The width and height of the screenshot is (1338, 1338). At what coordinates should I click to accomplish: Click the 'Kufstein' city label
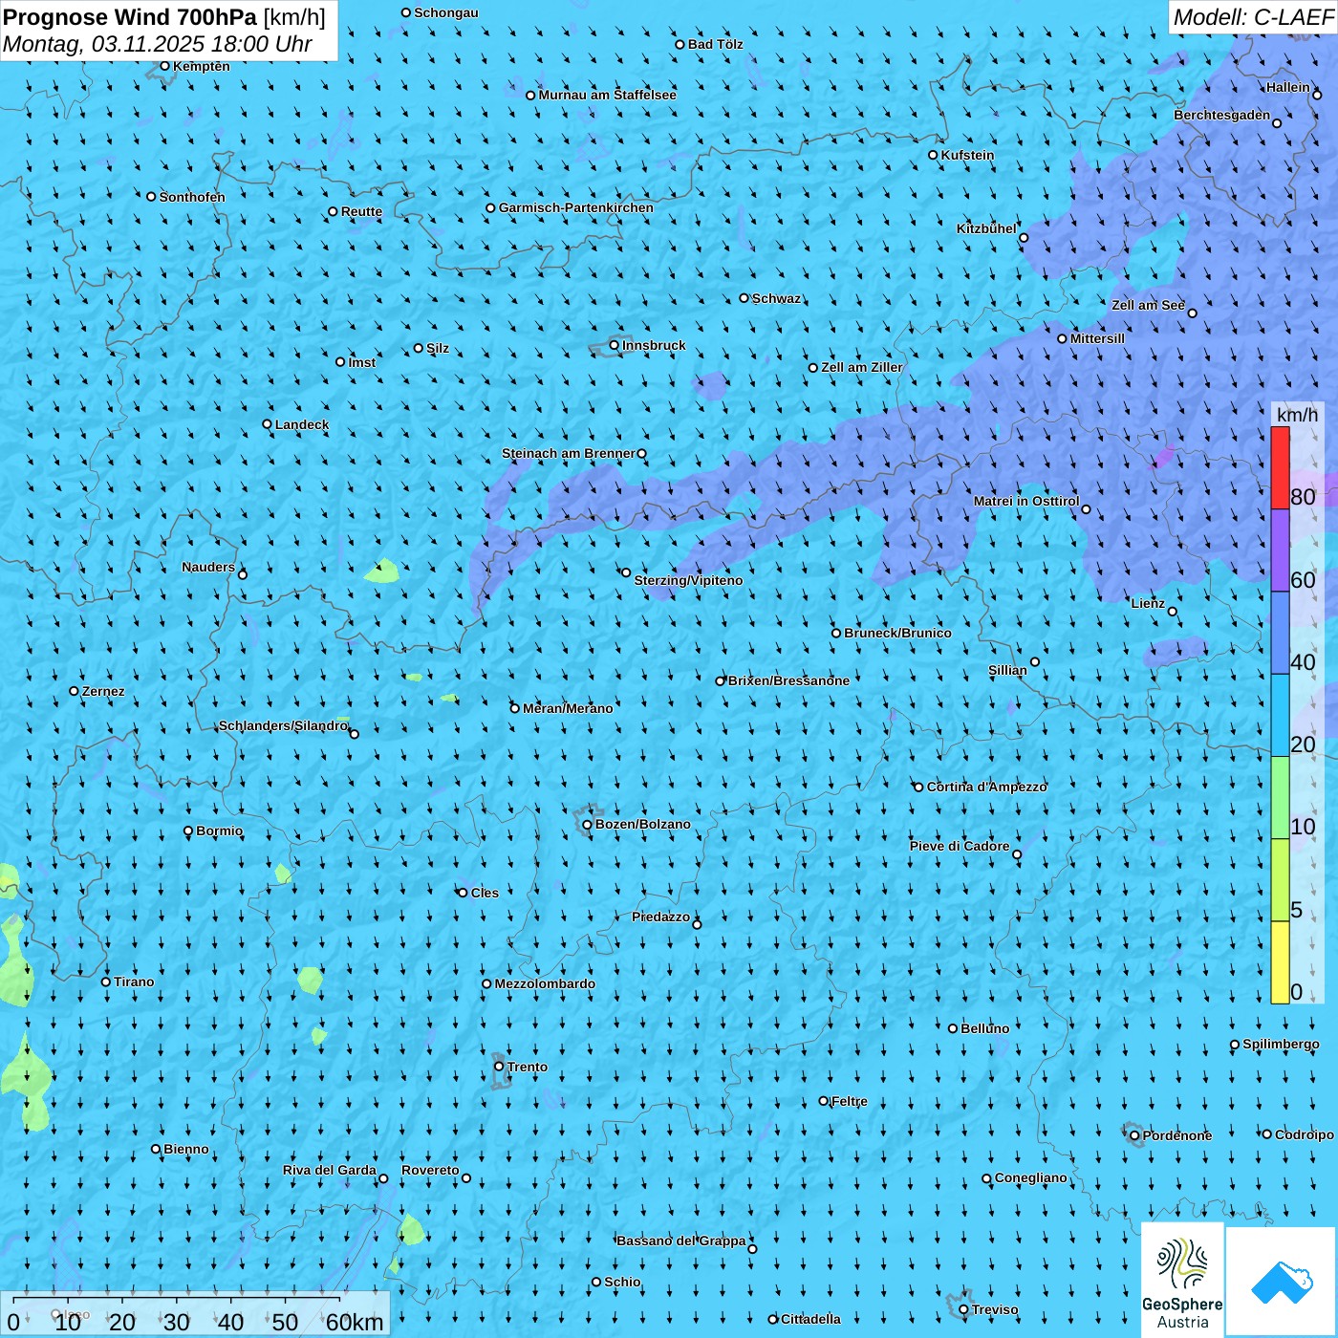tap(967, 155)
